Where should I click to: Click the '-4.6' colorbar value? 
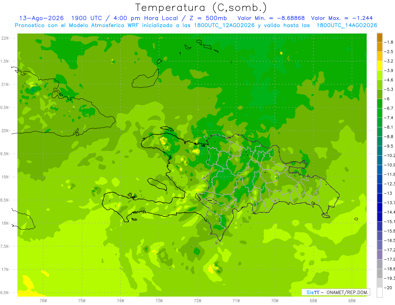click(x=389, y=80)
